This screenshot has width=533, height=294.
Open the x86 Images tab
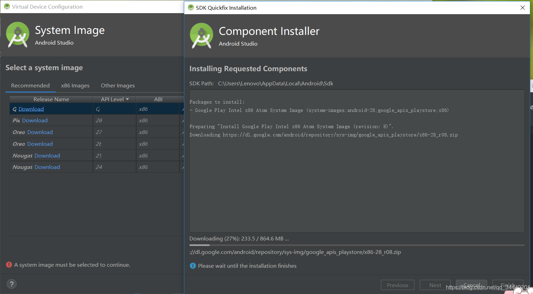(75, 85)
